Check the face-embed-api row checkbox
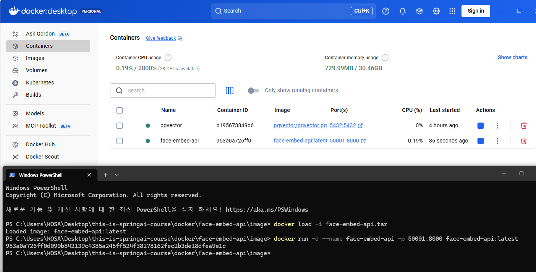Viewport: 536px width, 272px height. [120, 141]
